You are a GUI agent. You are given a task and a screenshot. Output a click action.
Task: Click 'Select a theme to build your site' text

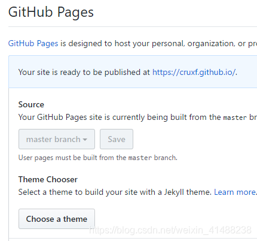(115, 192)
